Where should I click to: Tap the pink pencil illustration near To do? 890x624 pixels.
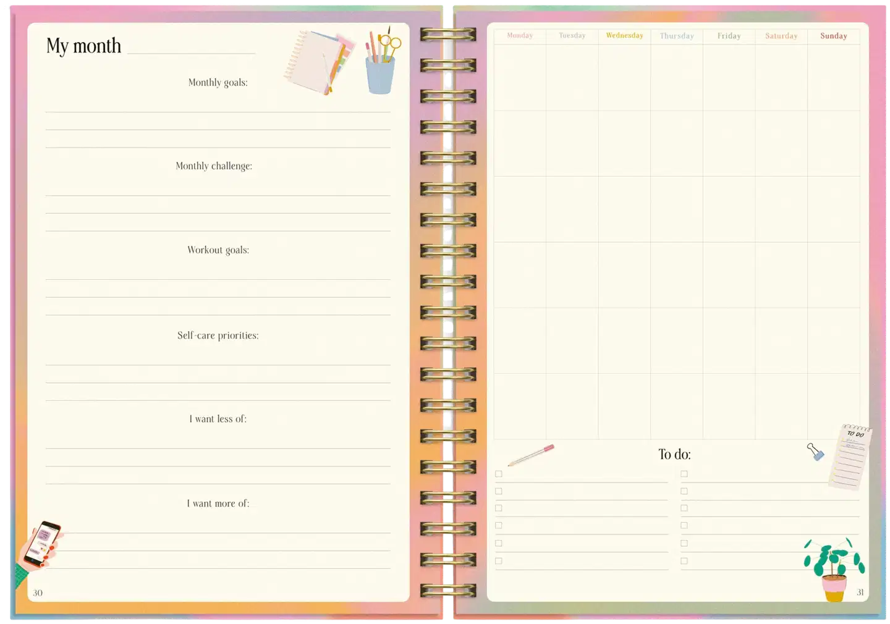pyautogui.click(x=531, y=455)
